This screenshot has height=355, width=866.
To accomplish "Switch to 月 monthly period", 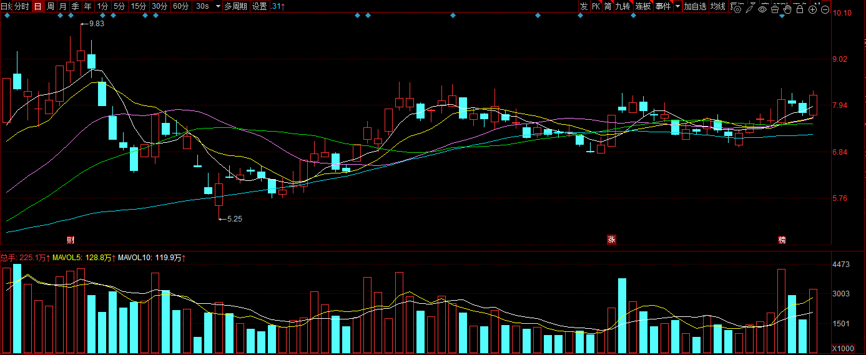I will 63,6.
